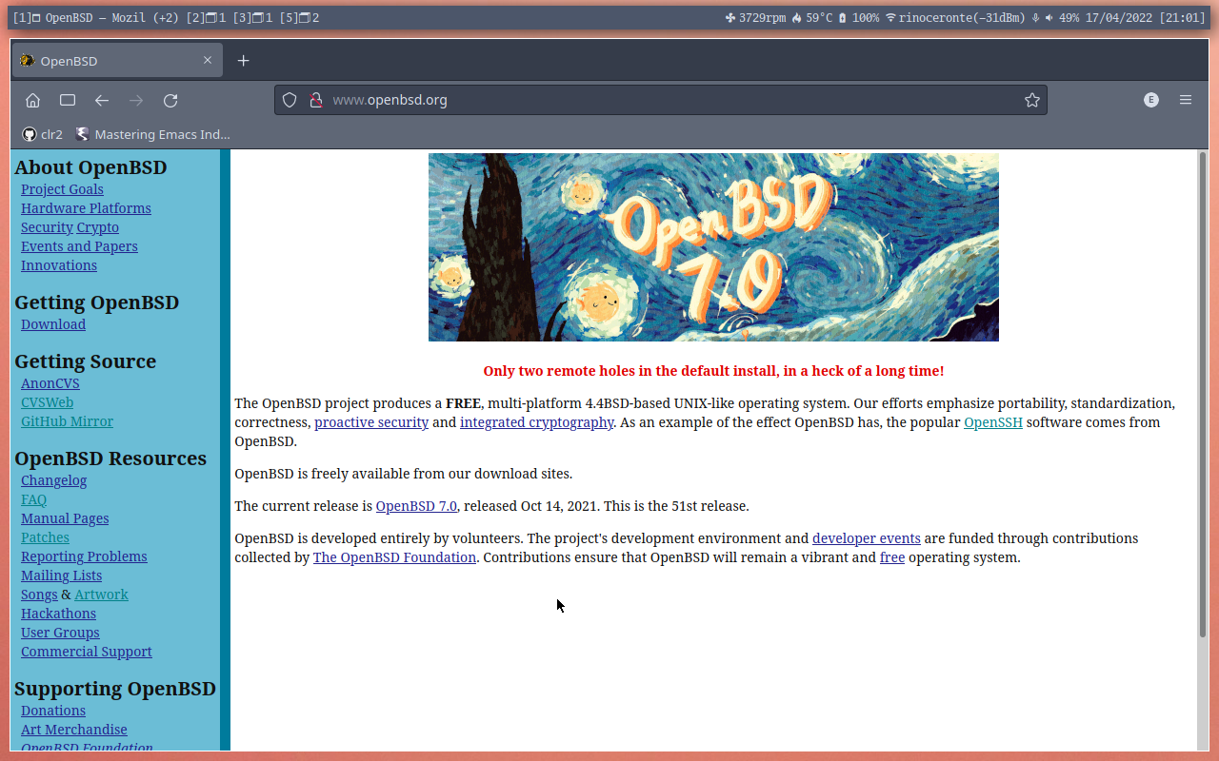Open Hardware Platforms link

(x=86, y=208)
